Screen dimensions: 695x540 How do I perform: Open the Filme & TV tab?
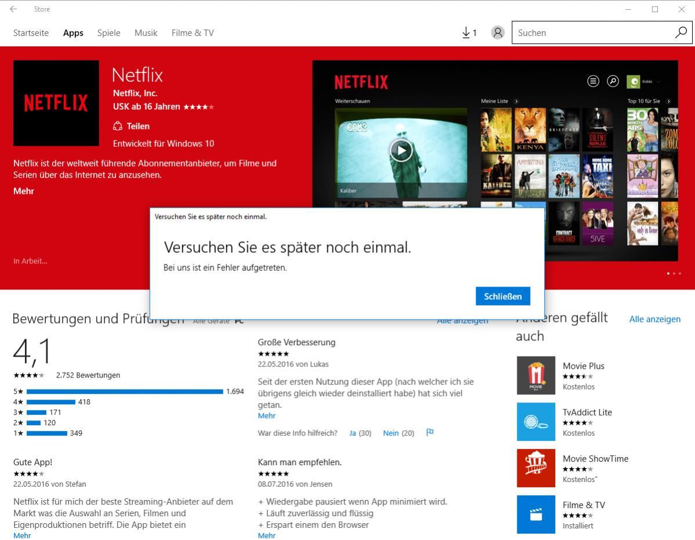pyautogui.click(x=193, y=33)
